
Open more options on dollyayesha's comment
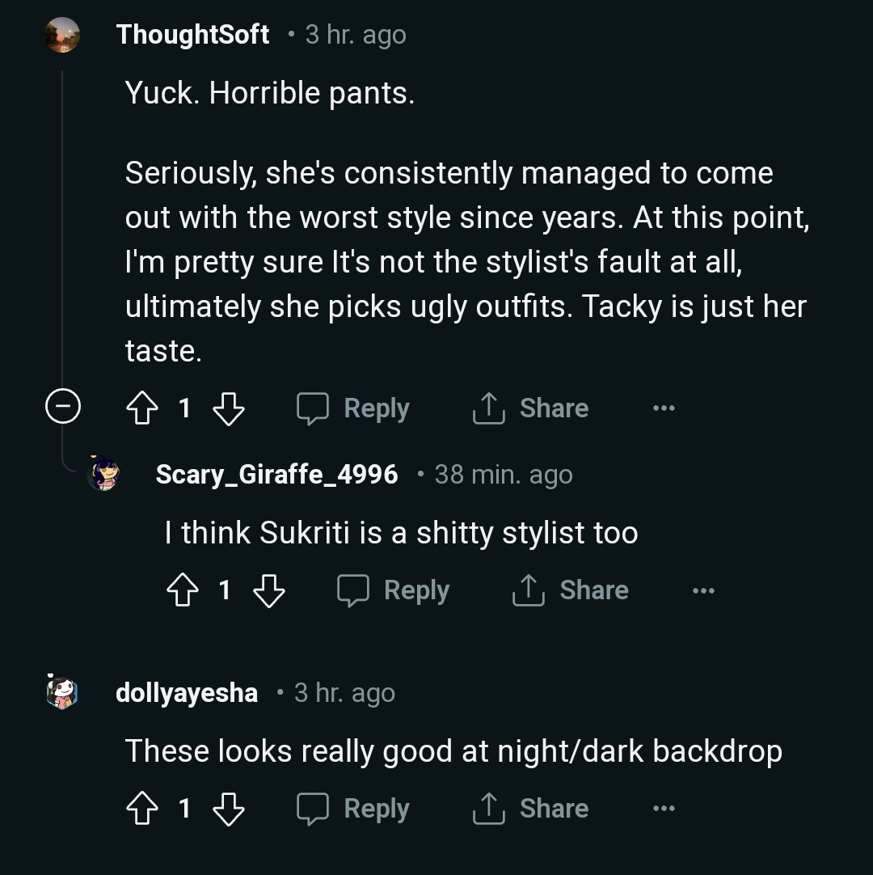pyautogui.click(x=664, y=809)
